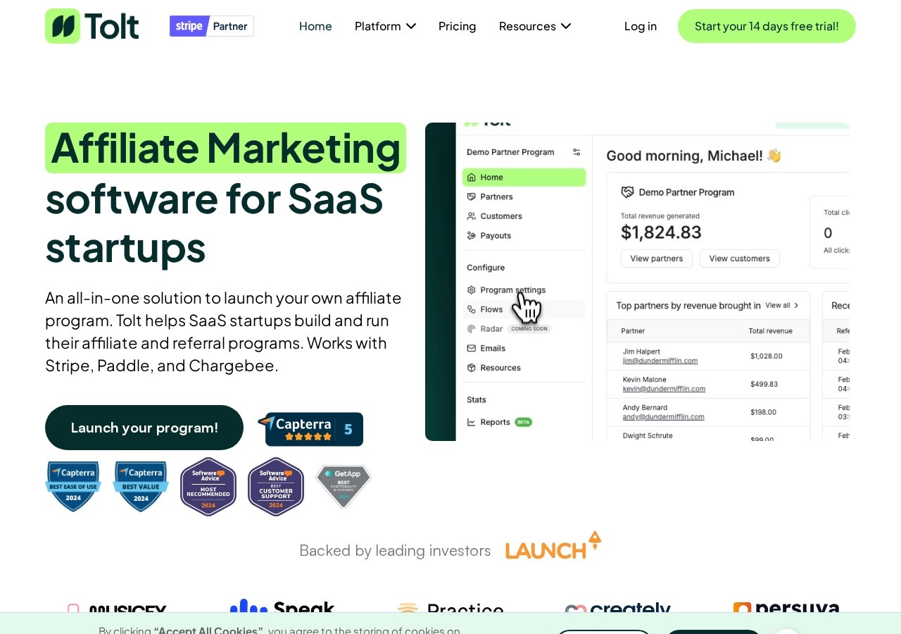Expand the Resources menu in top navigation
The height and width of the screenshot is (634, 901).
tap(535, 26)
